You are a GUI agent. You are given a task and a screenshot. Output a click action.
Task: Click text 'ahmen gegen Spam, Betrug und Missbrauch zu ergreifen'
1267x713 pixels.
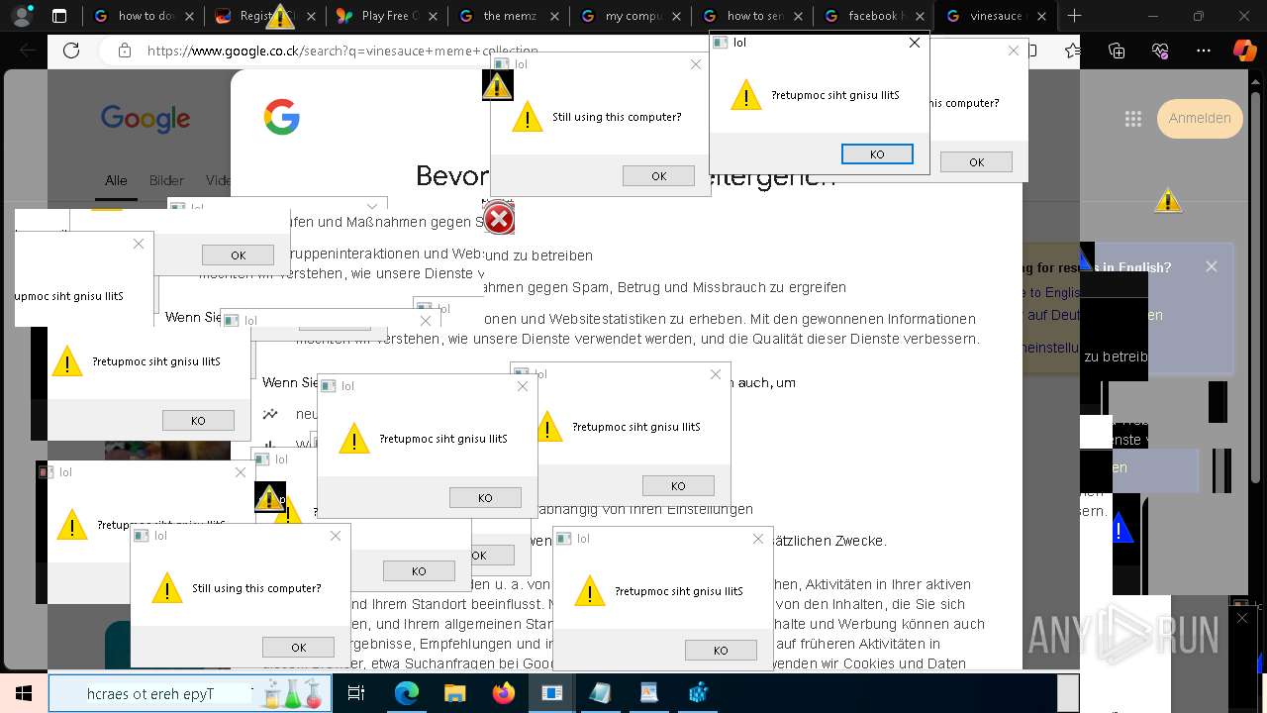(665, 287)
